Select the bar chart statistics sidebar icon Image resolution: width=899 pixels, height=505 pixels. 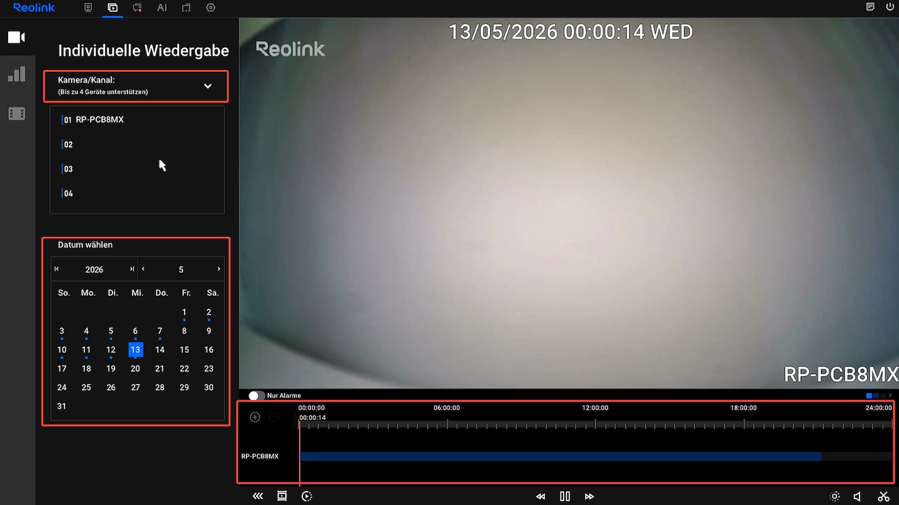point(17,74)
